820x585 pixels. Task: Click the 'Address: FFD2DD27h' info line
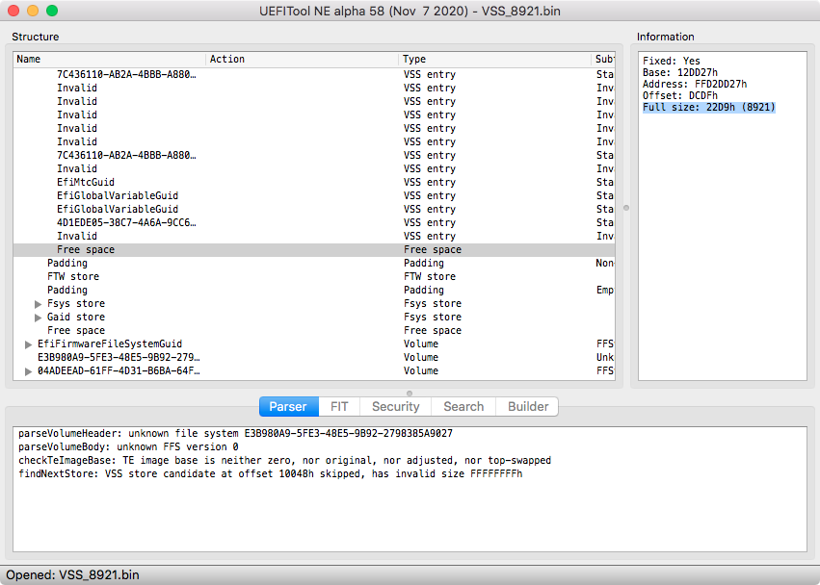pyautogui.click(x=695, y=84)
